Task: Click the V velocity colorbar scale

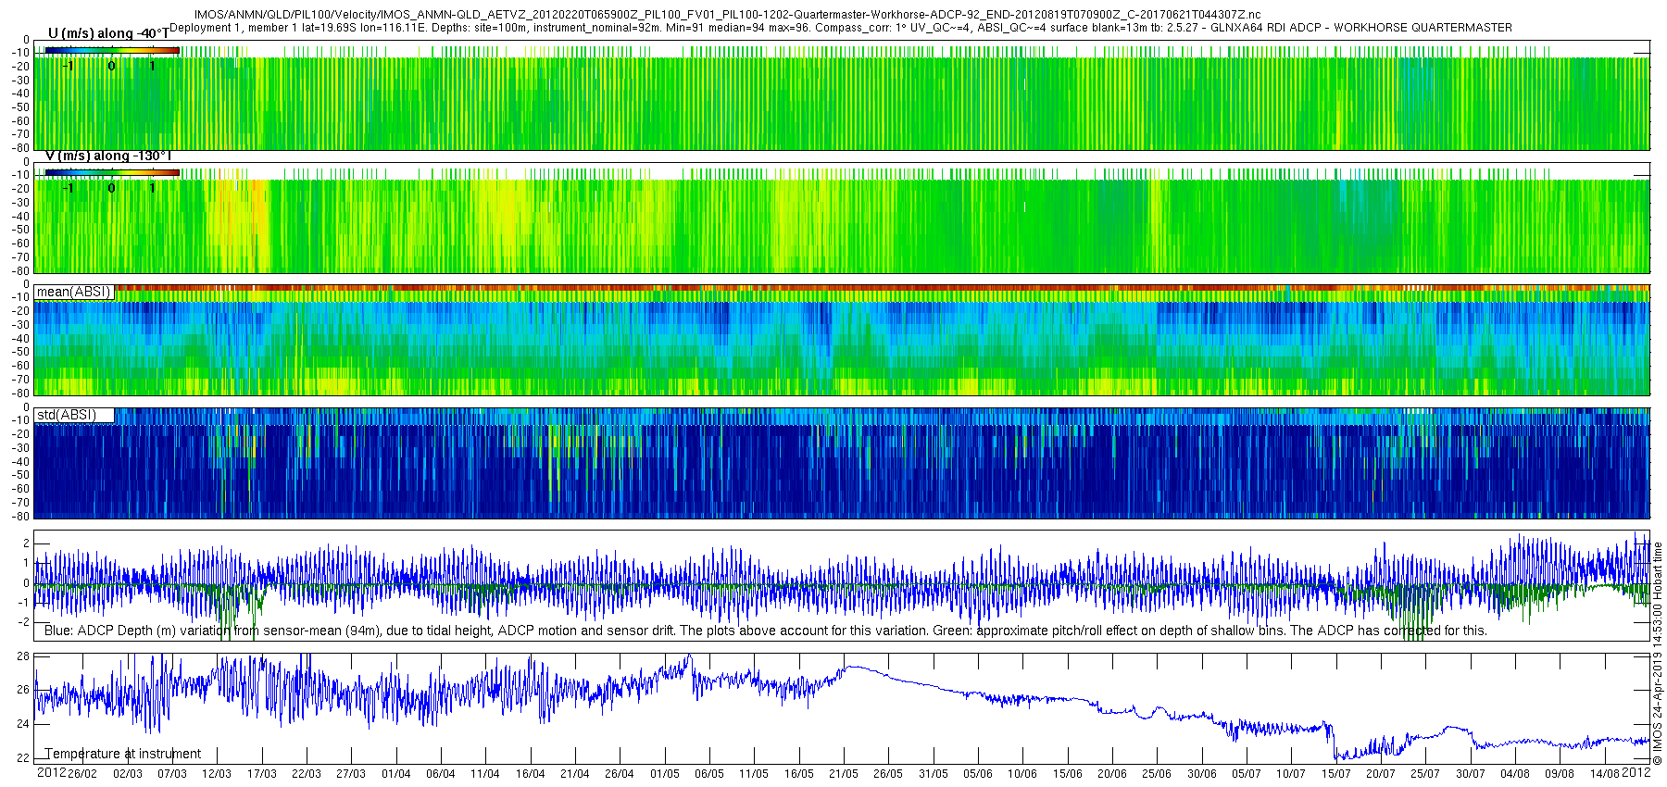Action: [x=112, y=172]
